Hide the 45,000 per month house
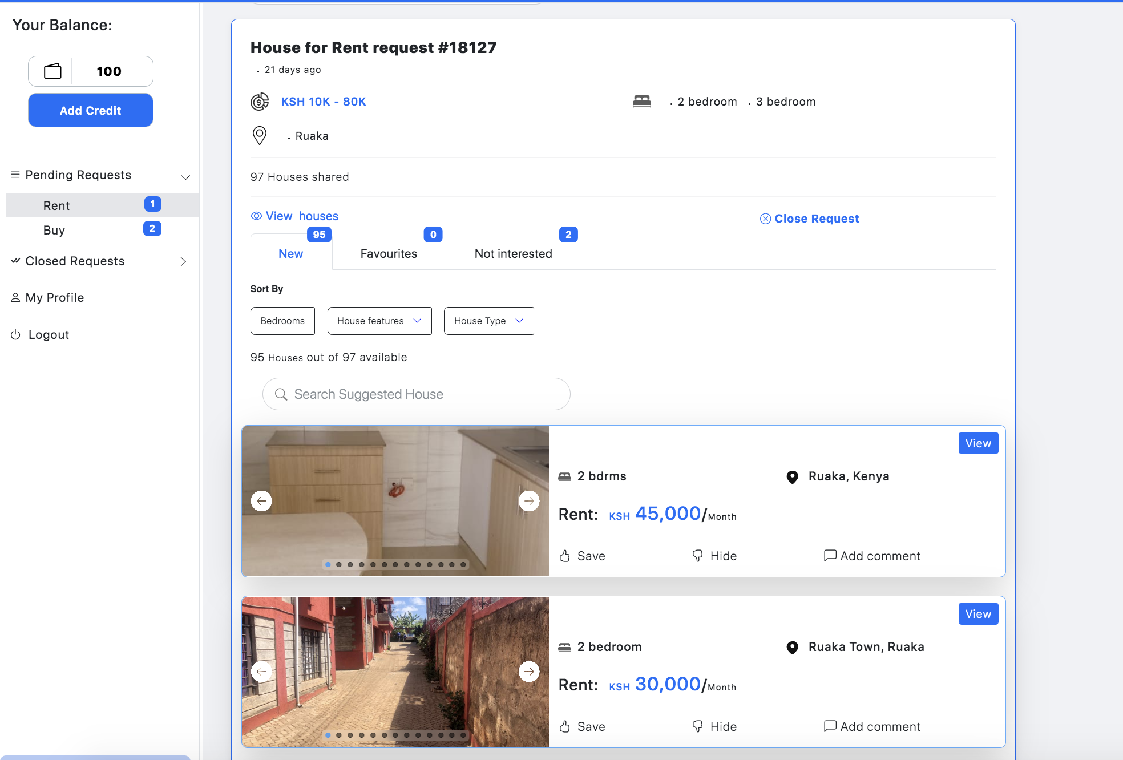Screen dimensions: 1123x760 (714, 556)
